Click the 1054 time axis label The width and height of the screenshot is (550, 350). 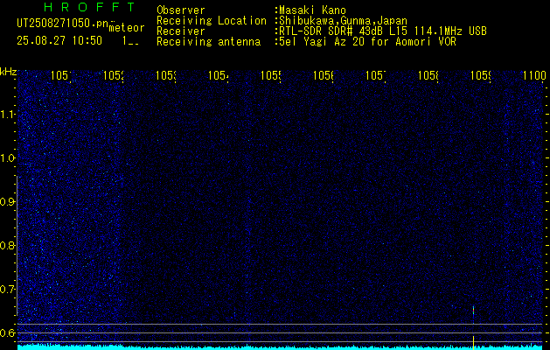219,76
